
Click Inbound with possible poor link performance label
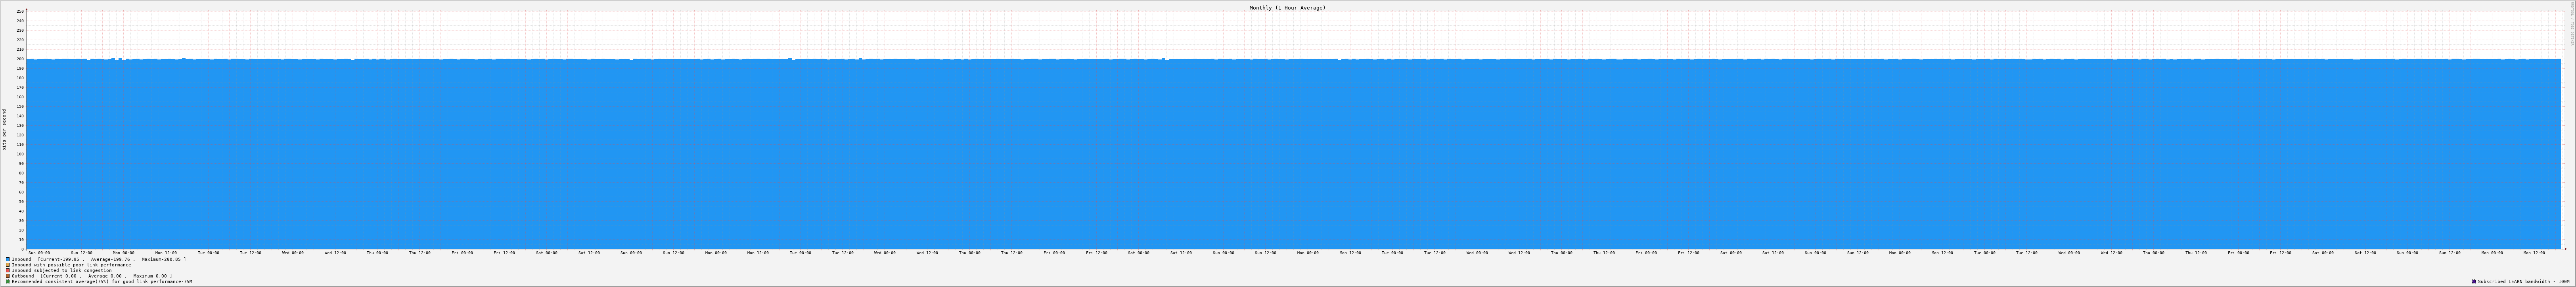[x=71, y=265]
